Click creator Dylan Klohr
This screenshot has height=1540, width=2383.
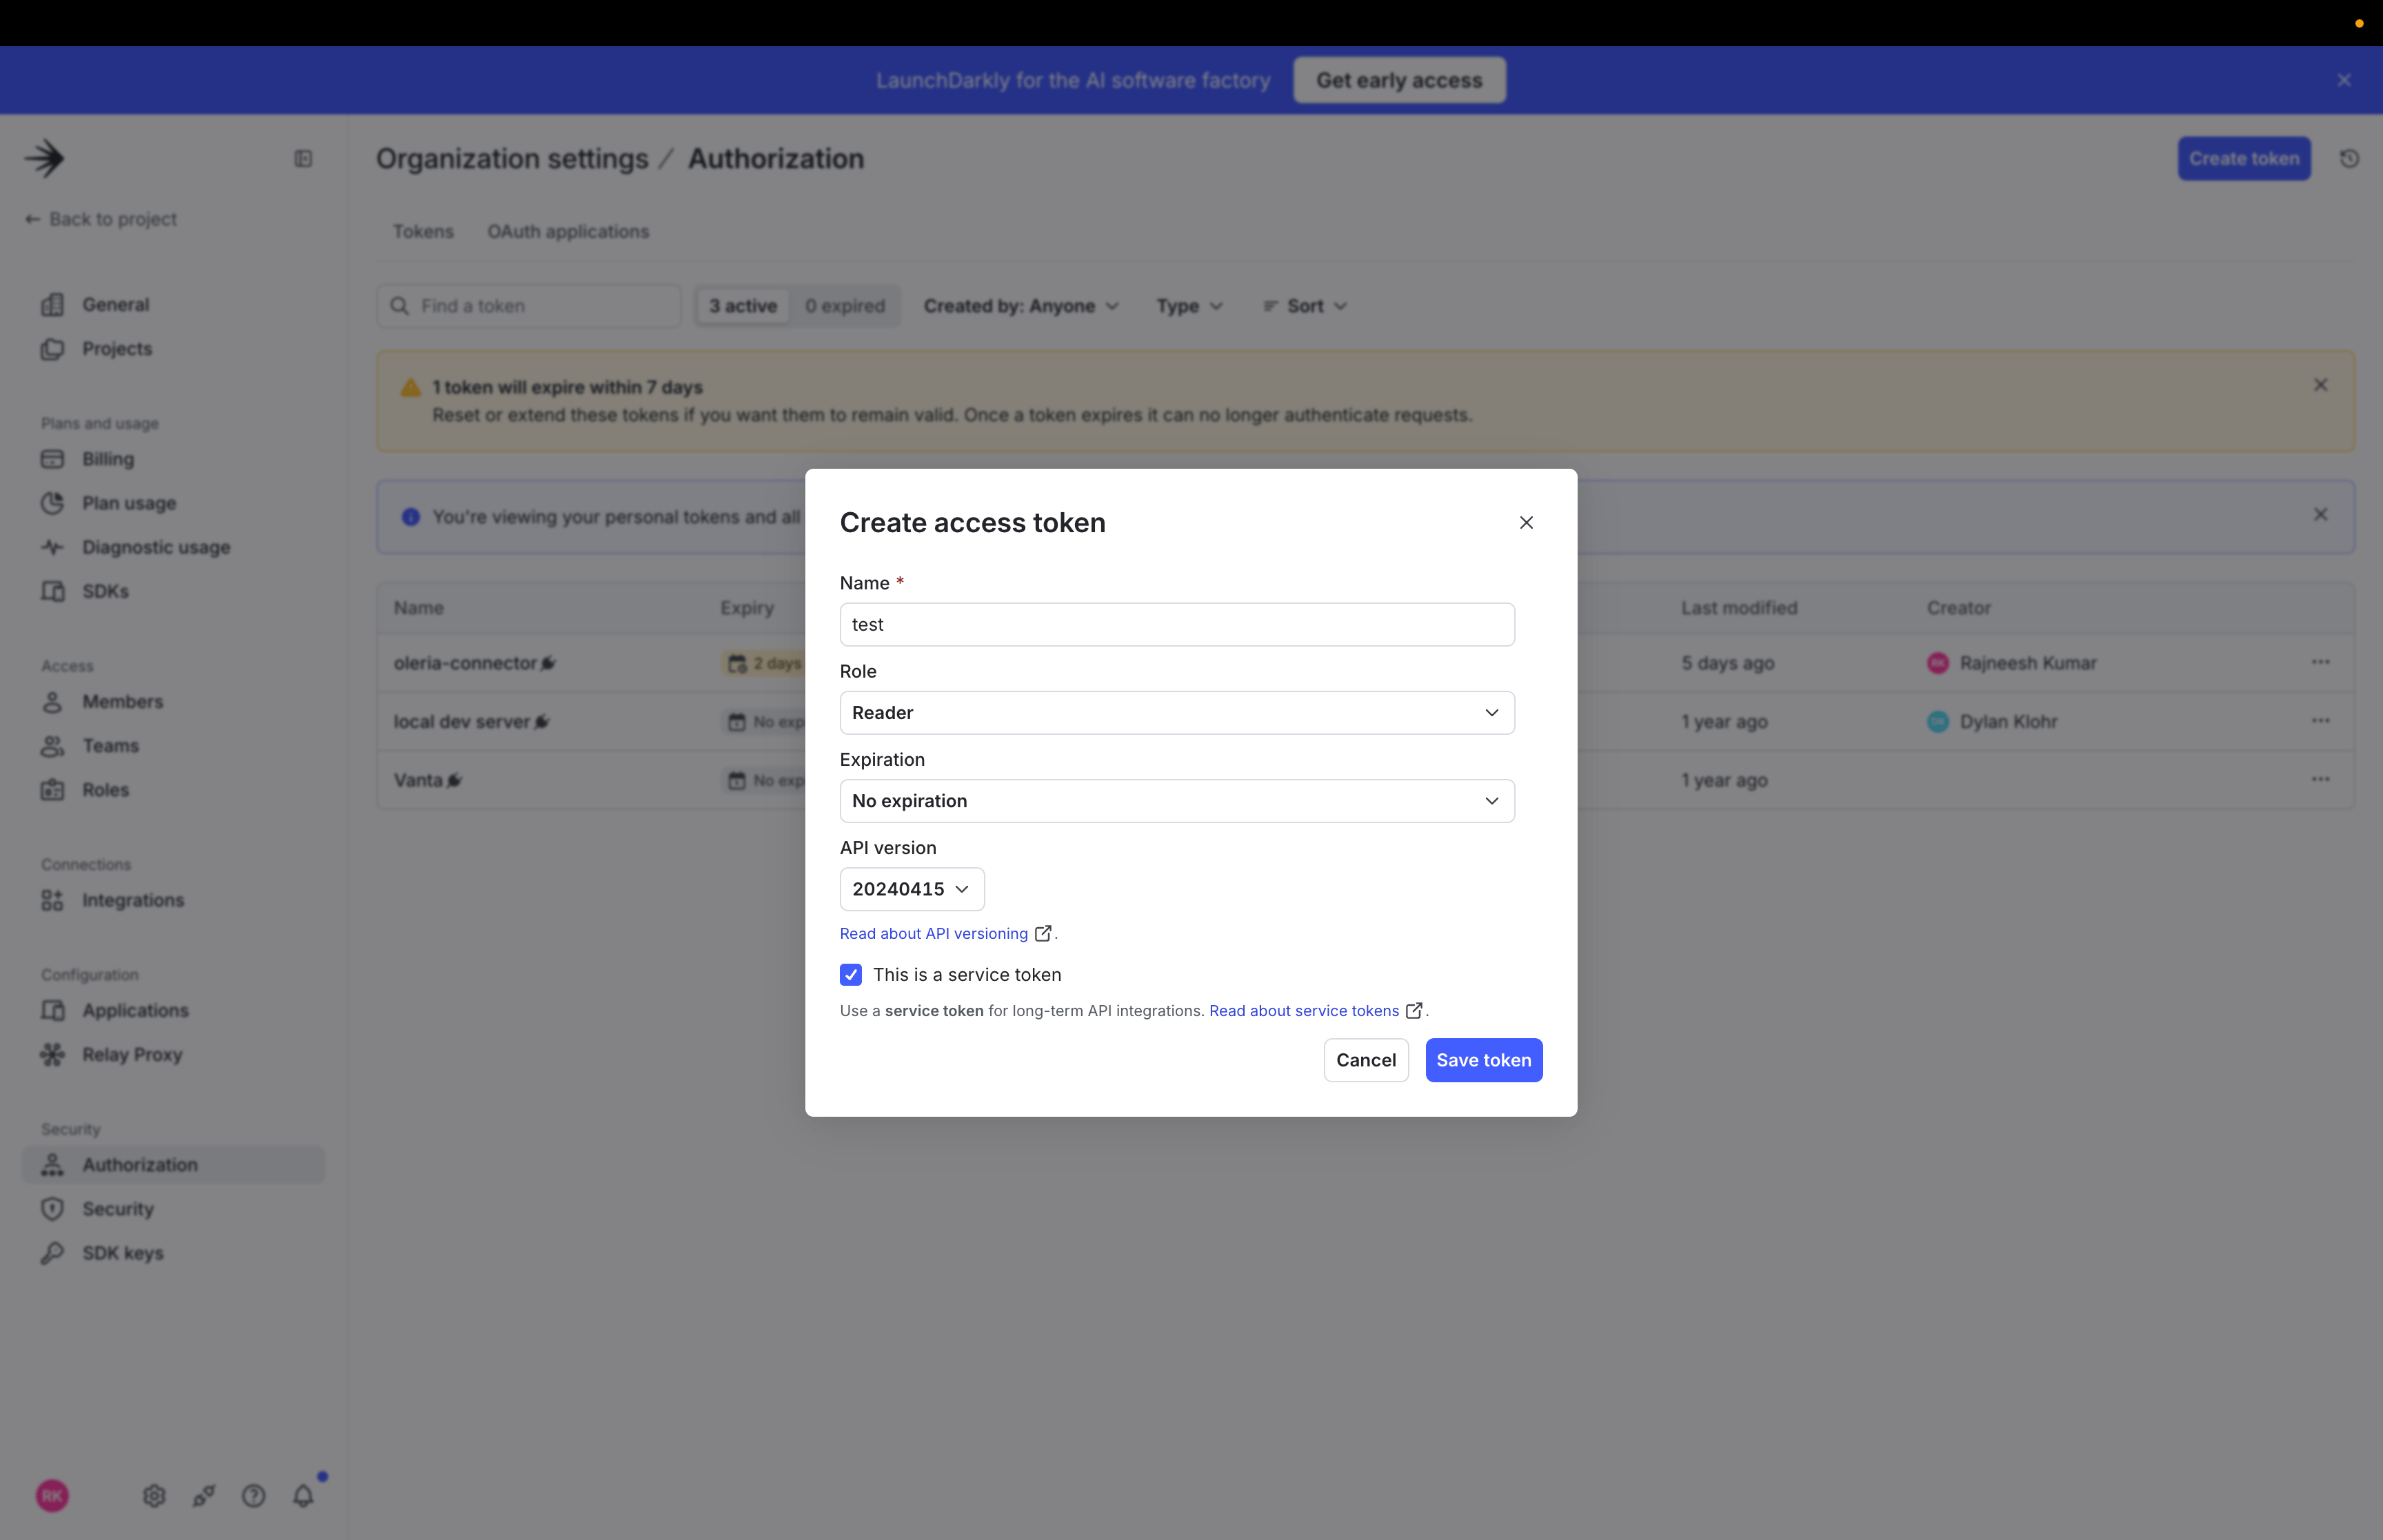click(x=2008, y=722)
